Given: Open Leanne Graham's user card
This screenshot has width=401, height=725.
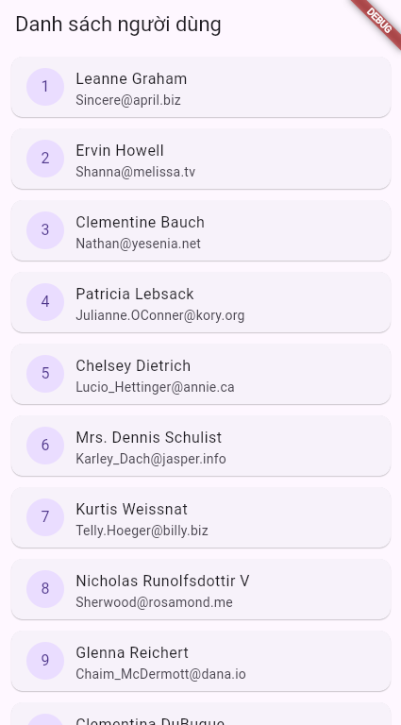Looking at the screenshot, I should tap(200, 87).
